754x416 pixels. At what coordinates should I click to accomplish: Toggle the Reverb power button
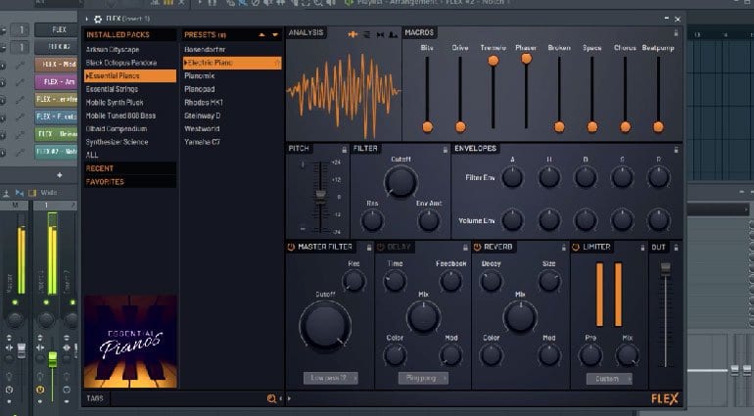[x=477, y=247]
